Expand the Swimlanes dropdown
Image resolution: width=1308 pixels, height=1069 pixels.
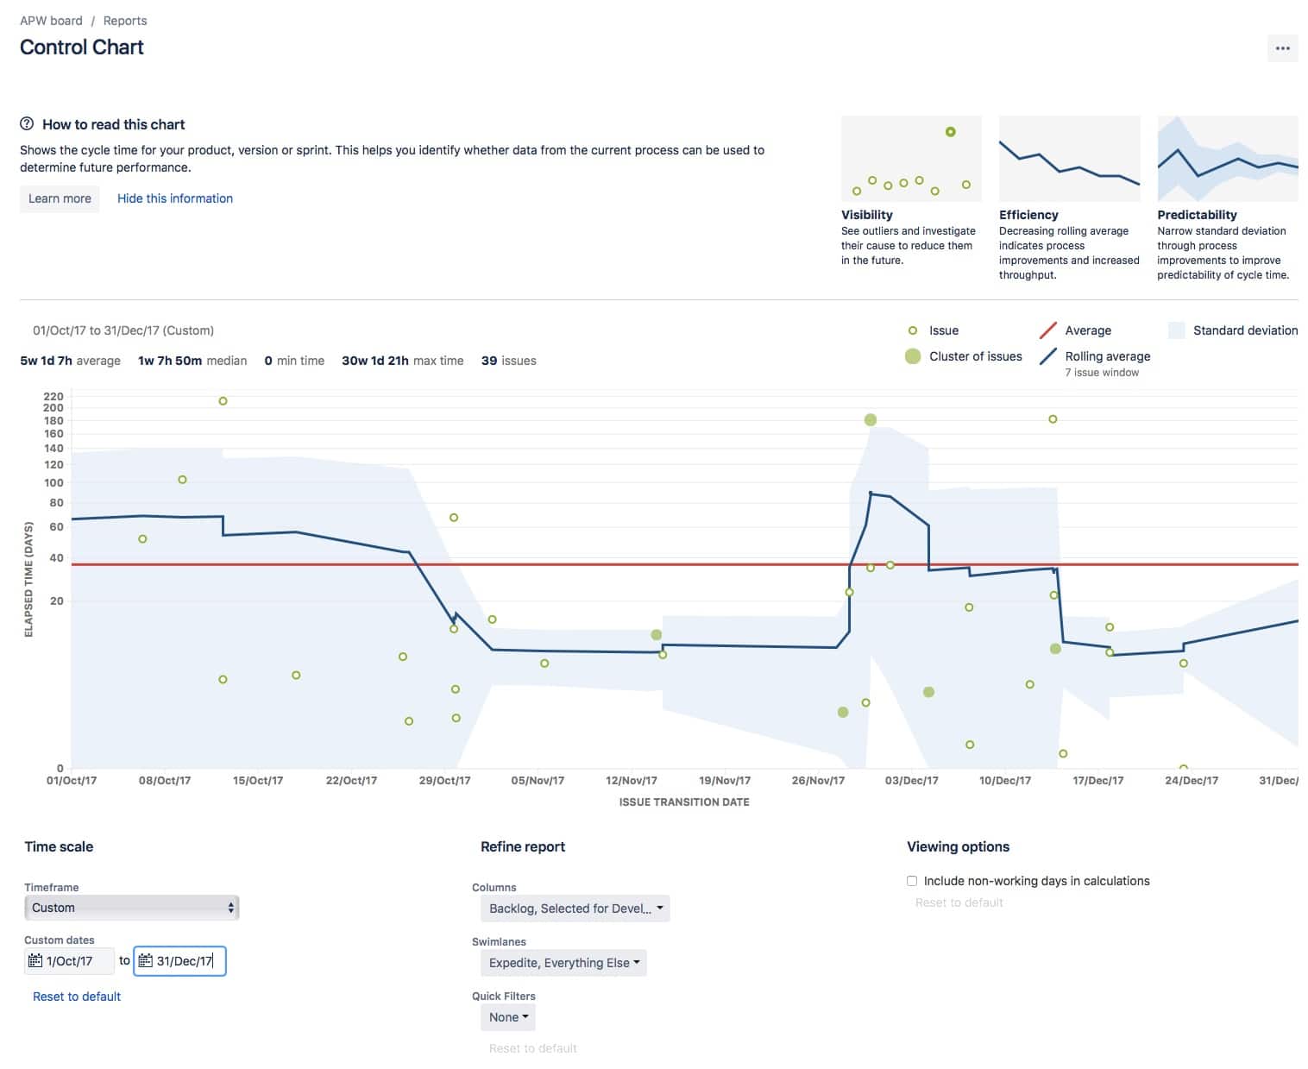pos(563,963)
